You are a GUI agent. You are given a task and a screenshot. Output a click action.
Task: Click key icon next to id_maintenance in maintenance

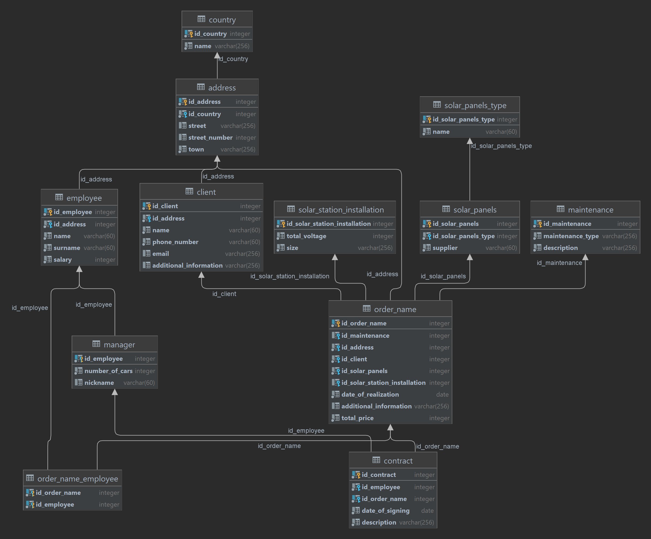coord(538,223)
